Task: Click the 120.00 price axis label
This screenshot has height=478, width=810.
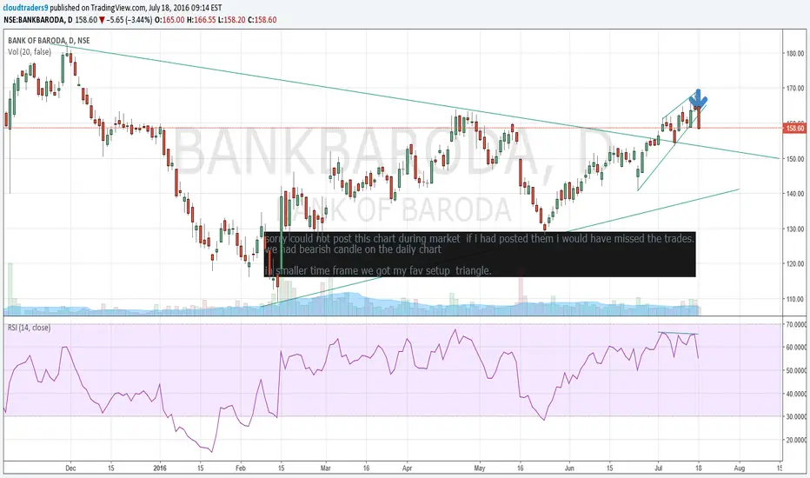Action: pyautogui.click(x=794, y=264)
